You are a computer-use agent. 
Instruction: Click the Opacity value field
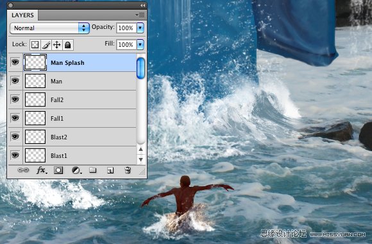click(126, 28)
